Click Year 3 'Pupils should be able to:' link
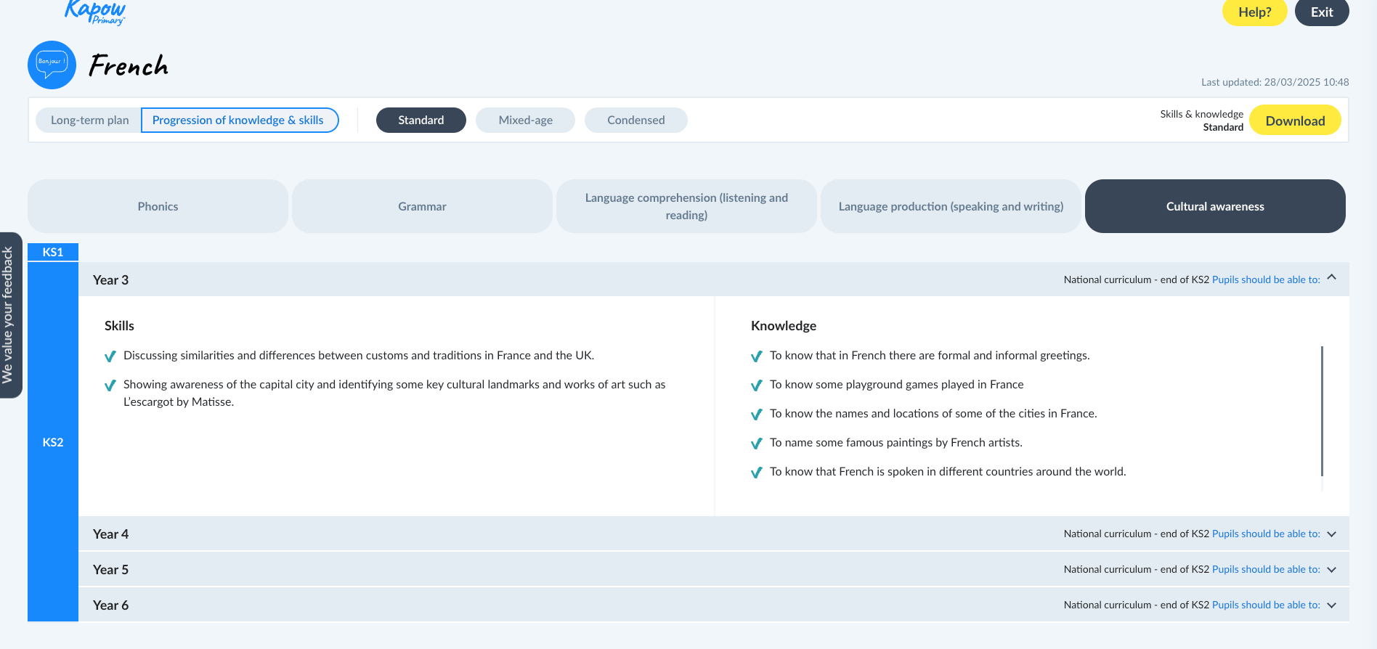The height and width of the screenshot is (649, 1377). pyautogui.click(x=1266, y=280)
